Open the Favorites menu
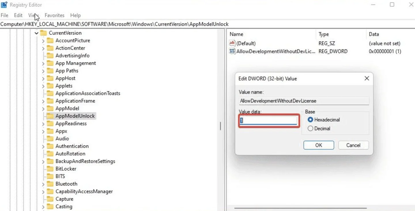The width and height of the screenshot is (415, 211). point(54,15)
